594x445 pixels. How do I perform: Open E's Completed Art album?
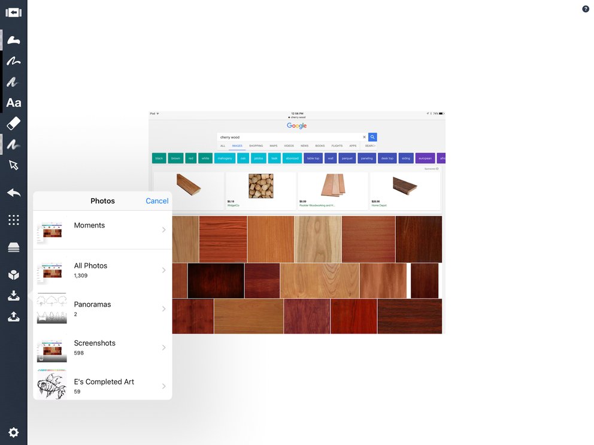(x=102, y=386)
